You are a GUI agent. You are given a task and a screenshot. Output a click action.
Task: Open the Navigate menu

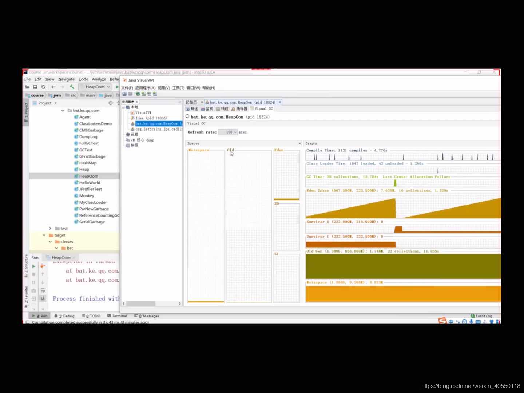point(66,79)
